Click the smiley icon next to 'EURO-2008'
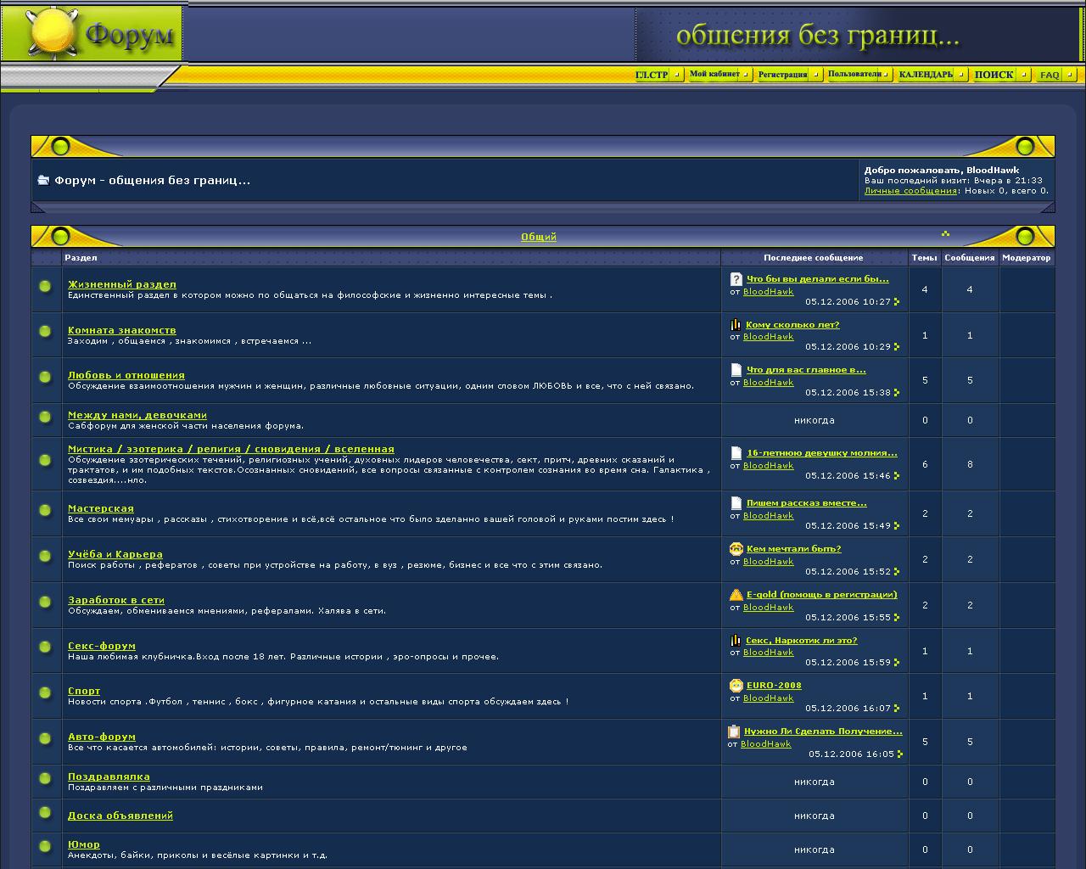 [x=736, y=686]
